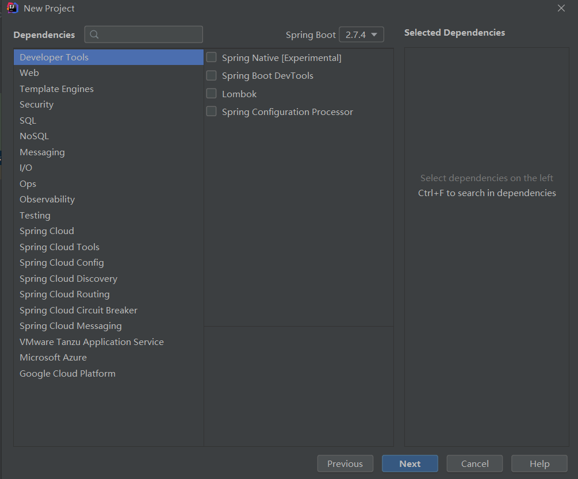This screenshot has height=479, width=578.
Task: Select the SQL category
Action: pos(108,121)
